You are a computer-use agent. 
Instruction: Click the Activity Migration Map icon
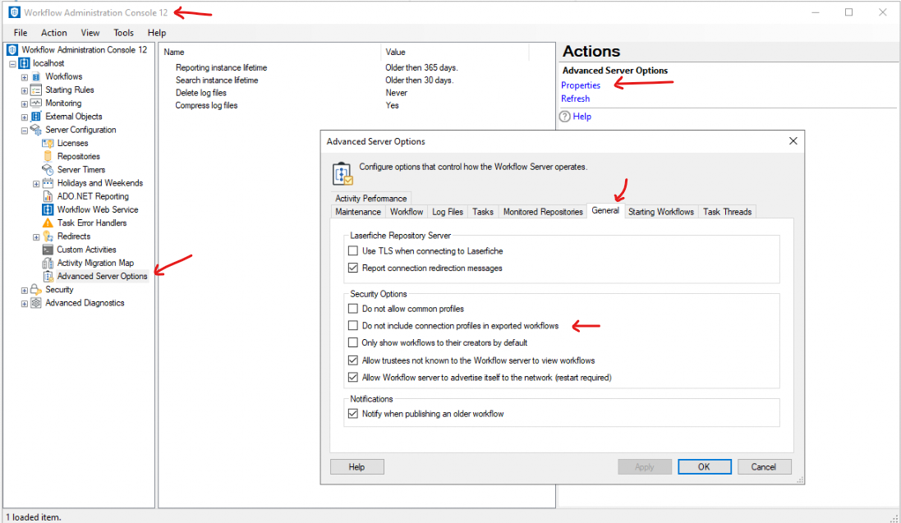click(x=48, y=263)
